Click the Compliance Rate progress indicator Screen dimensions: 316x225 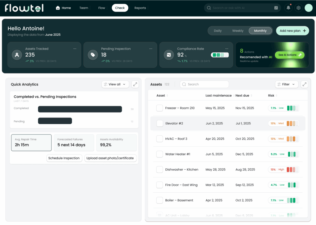[220, 55]
